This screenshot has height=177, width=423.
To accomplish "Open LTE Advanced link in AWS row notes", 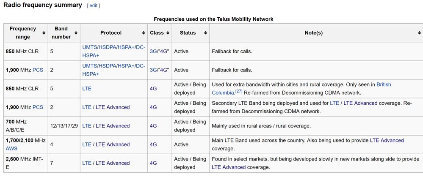I will pos(387,140).
